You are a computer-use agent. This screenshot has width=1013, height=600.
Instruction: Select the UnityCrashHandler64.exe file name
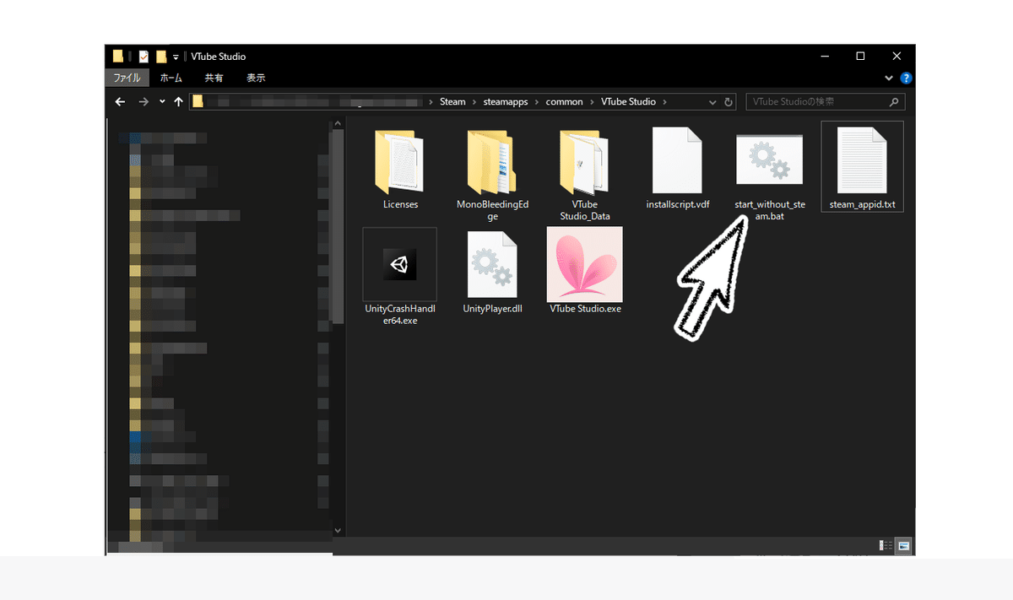point(399,315)
